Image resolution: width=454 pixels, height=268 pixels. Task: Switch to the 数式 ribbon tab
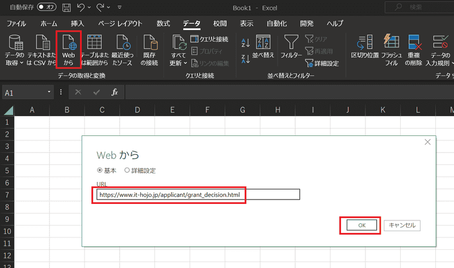(163, 24)
